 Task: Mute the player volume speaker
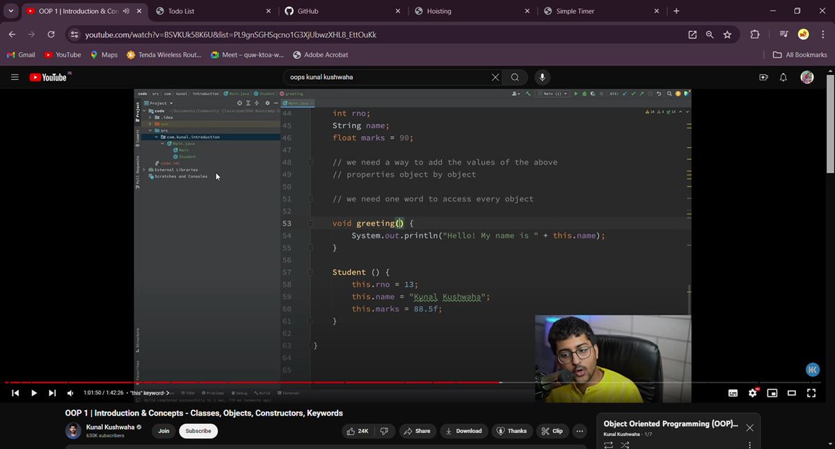pos(70,393)
